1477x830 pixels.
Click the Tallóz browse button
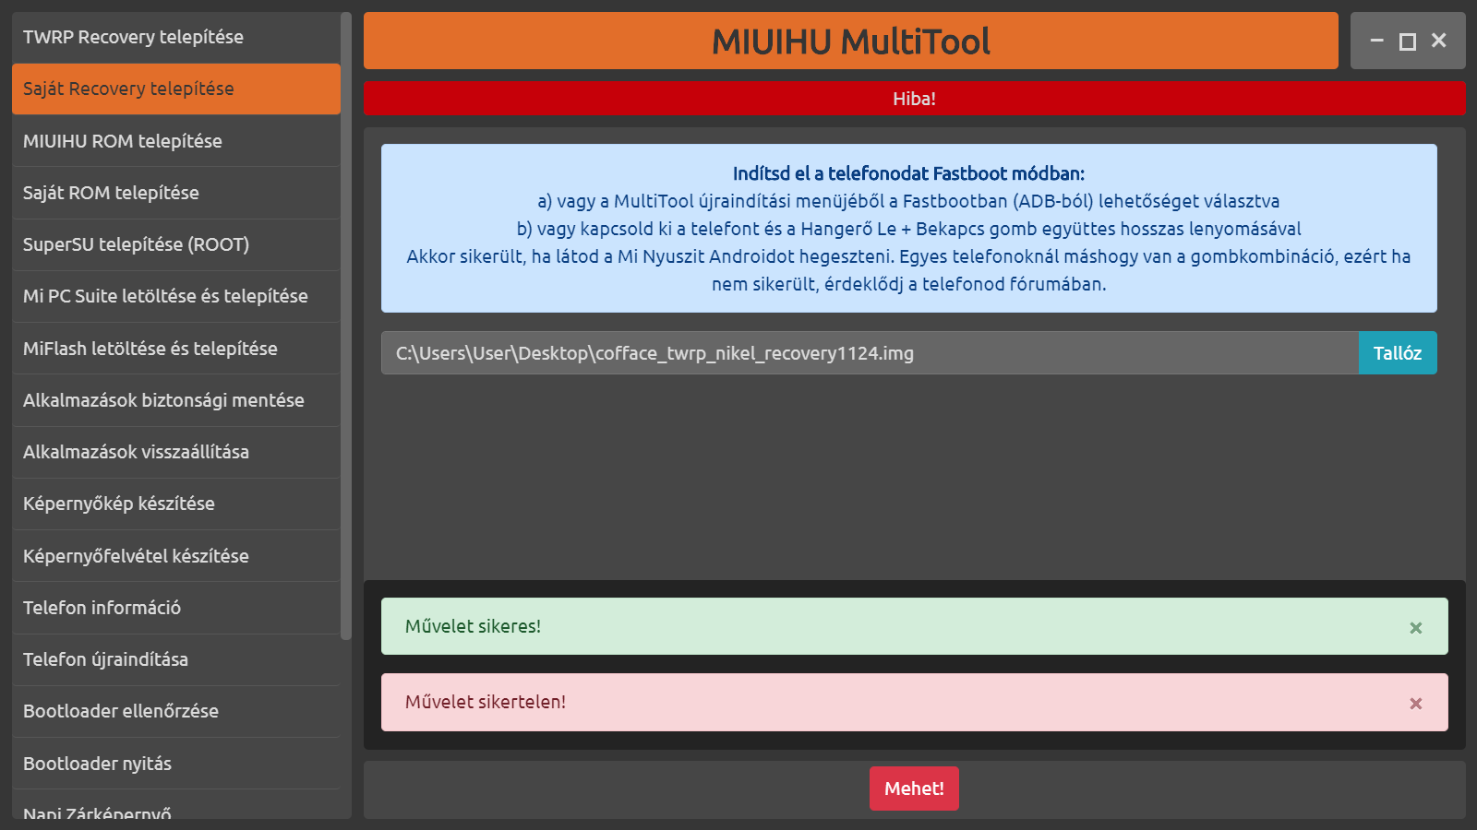click(x=1398, y=353)
